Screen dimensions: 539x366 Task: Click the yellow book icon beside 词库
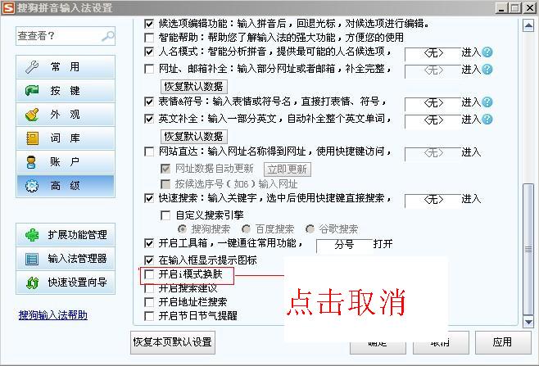pyautogui.click(x=32, y=138)
